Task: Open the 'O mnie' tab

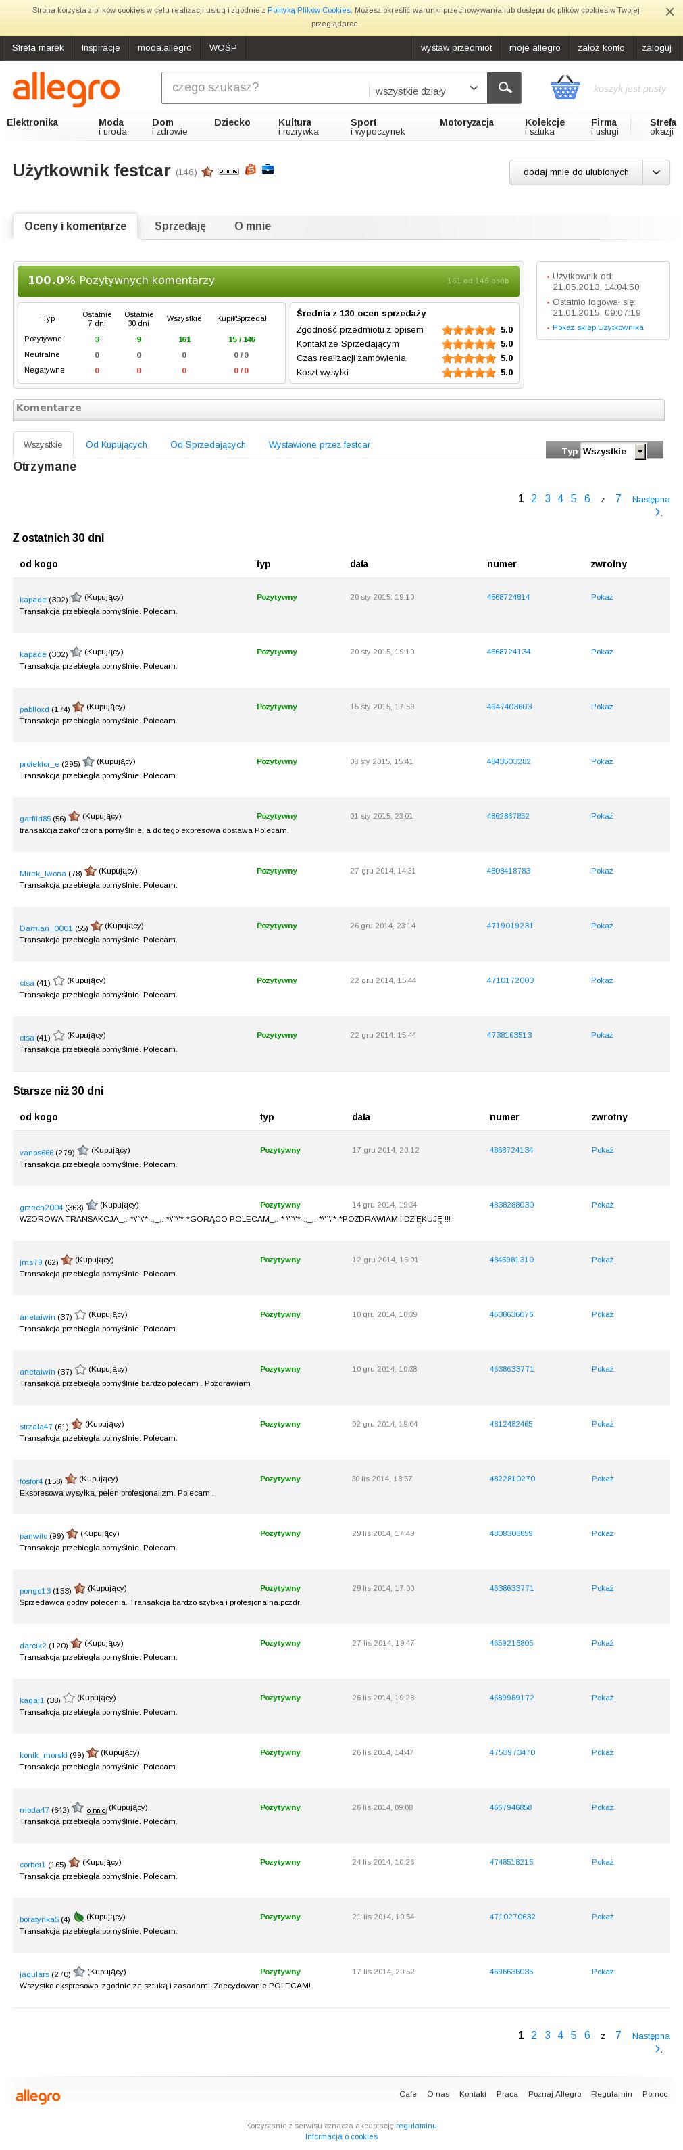Action: pyautogui.click(x=253, y=226)
